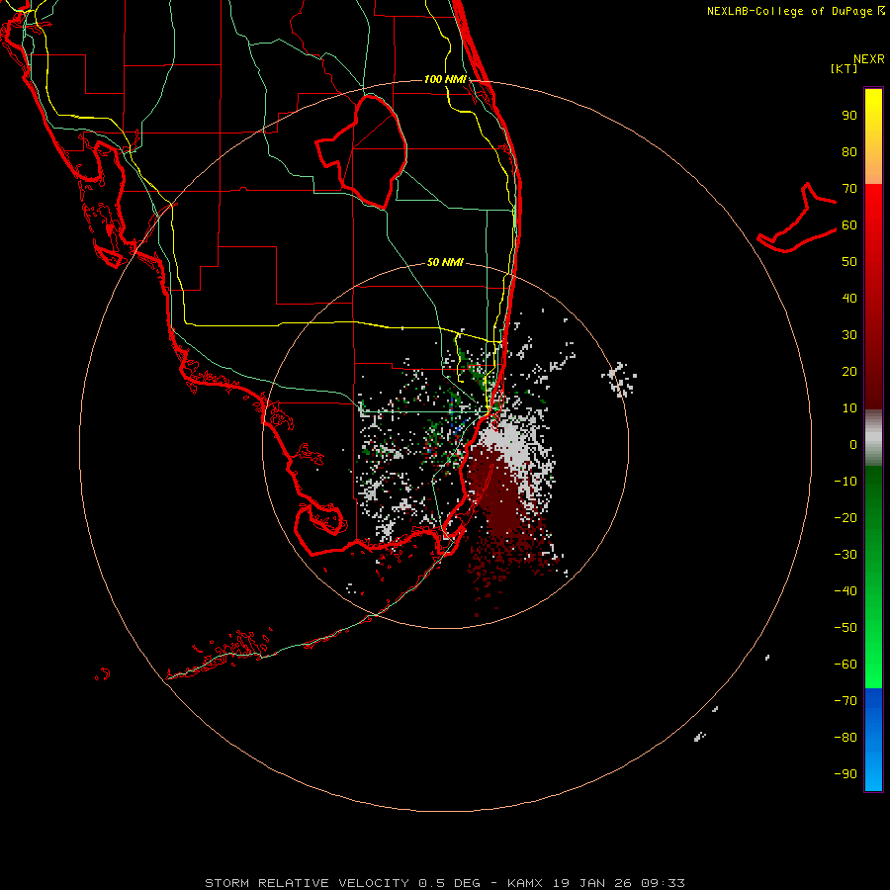Click the bright green segment of color bar

pos(873,578)
